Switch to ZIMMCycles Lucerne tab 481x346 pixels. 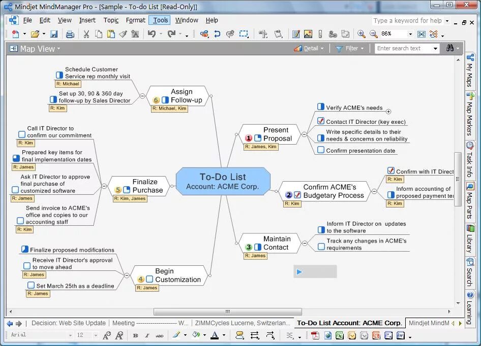[x=243, y=323]
